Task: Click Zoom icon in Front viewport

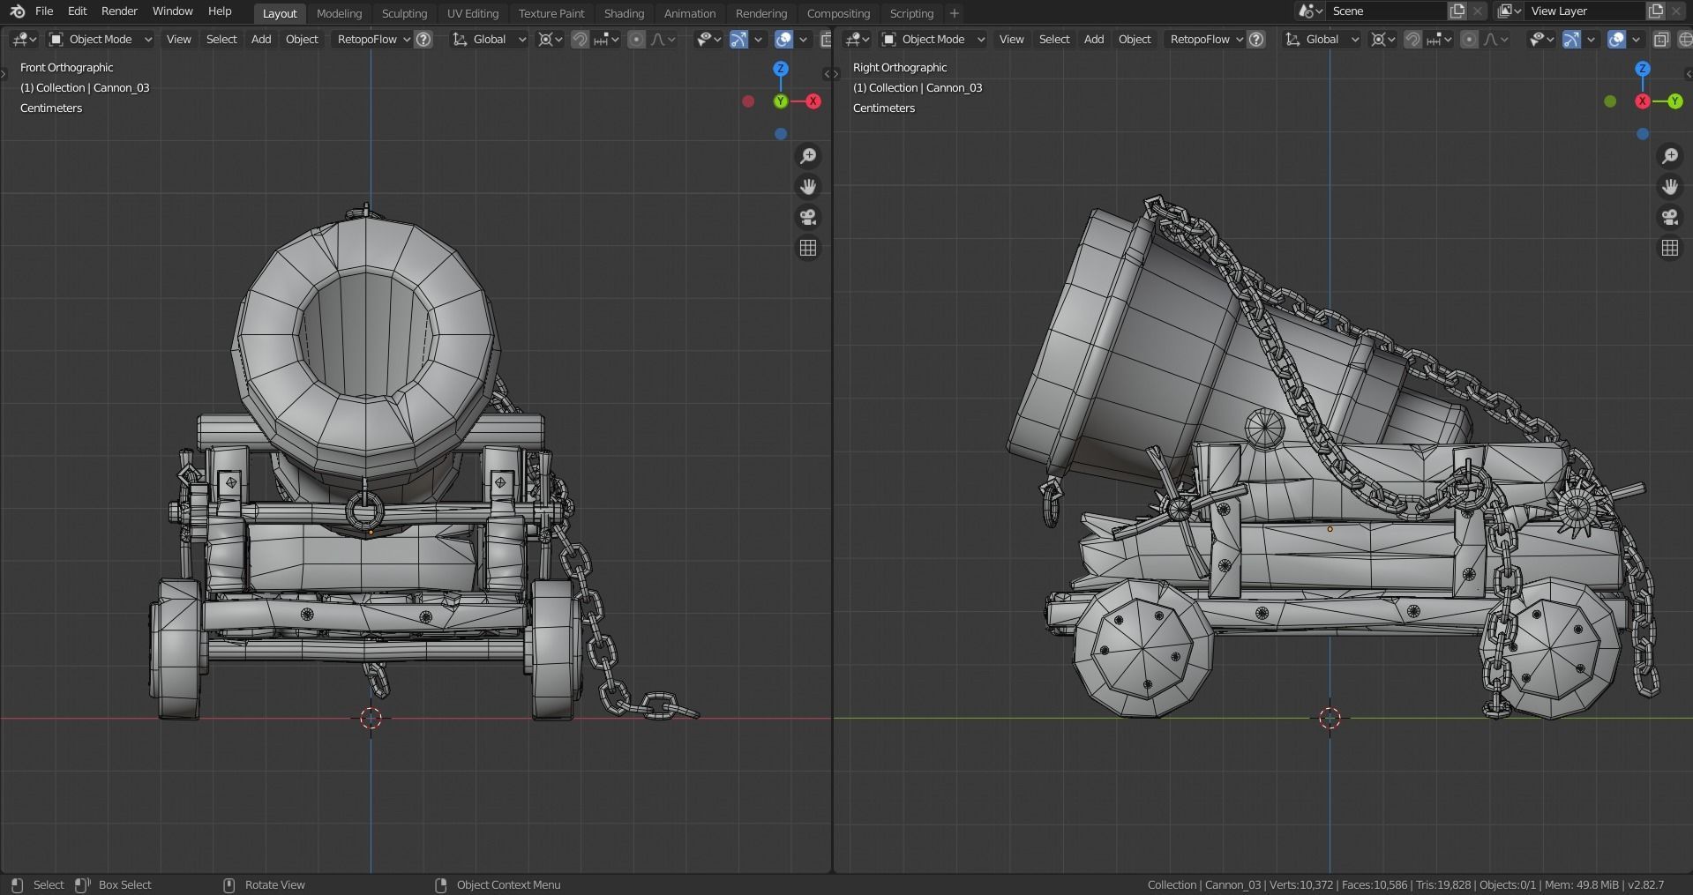Action: [807, 156]
